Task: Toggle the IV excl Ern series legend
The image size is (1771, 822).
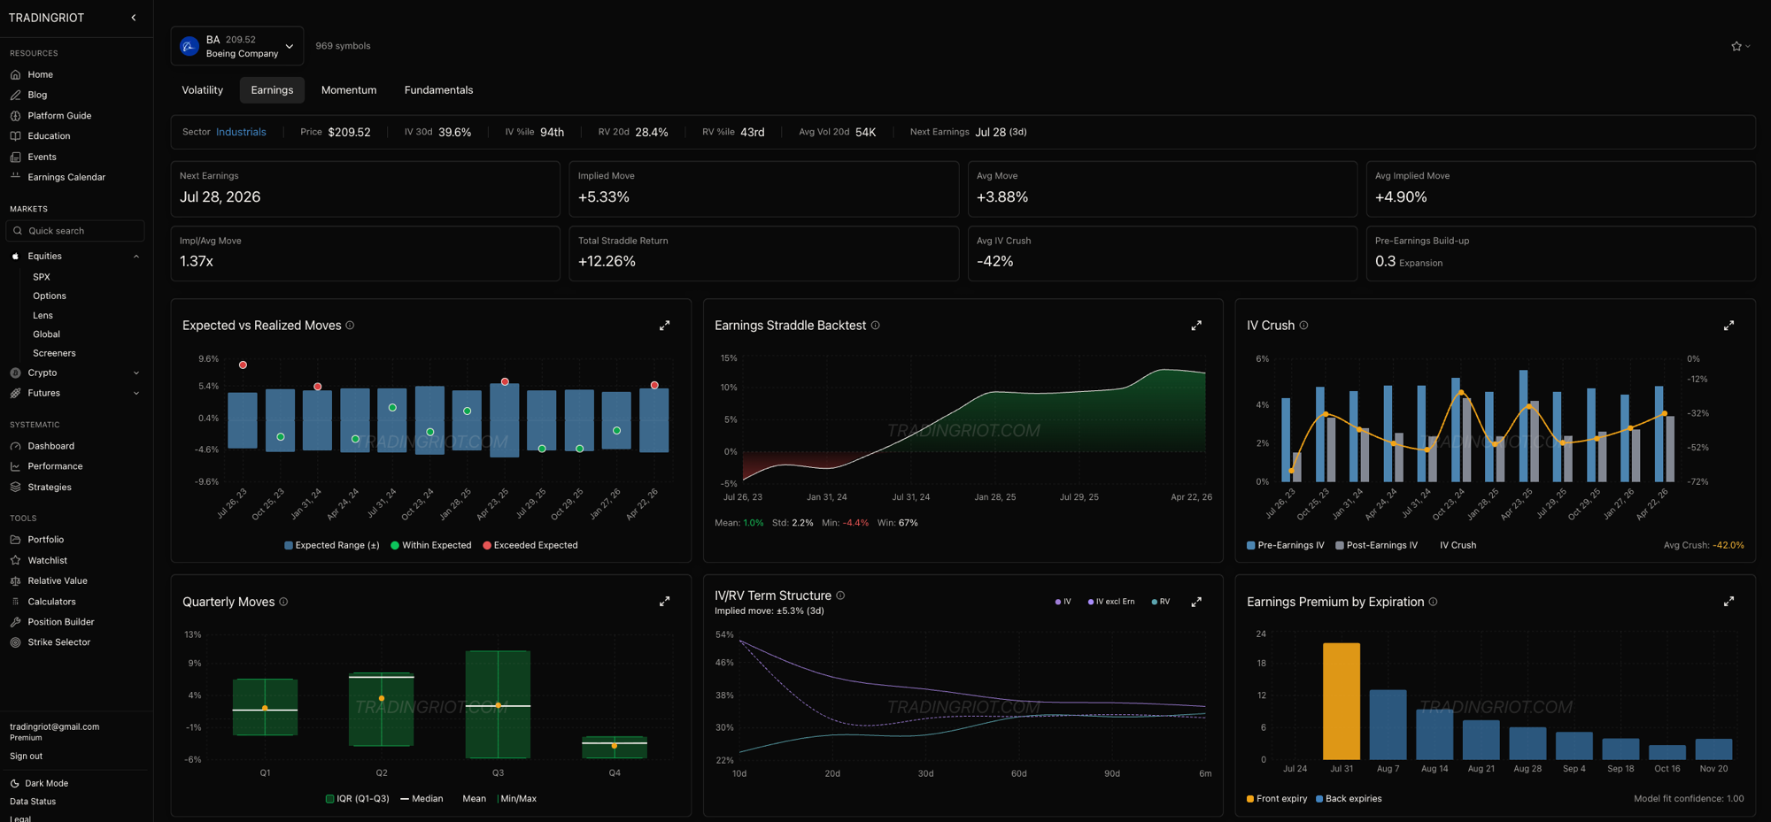Action: click(1111, 602)
